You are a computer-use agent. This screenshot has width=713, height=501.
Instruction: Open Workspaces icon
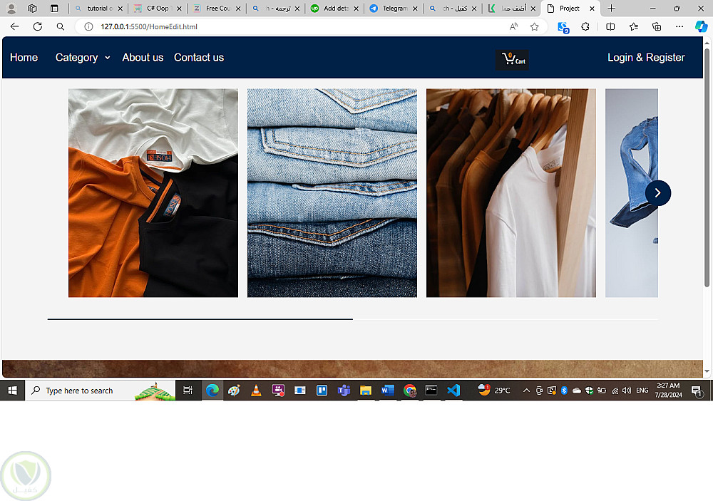[32, 8]
